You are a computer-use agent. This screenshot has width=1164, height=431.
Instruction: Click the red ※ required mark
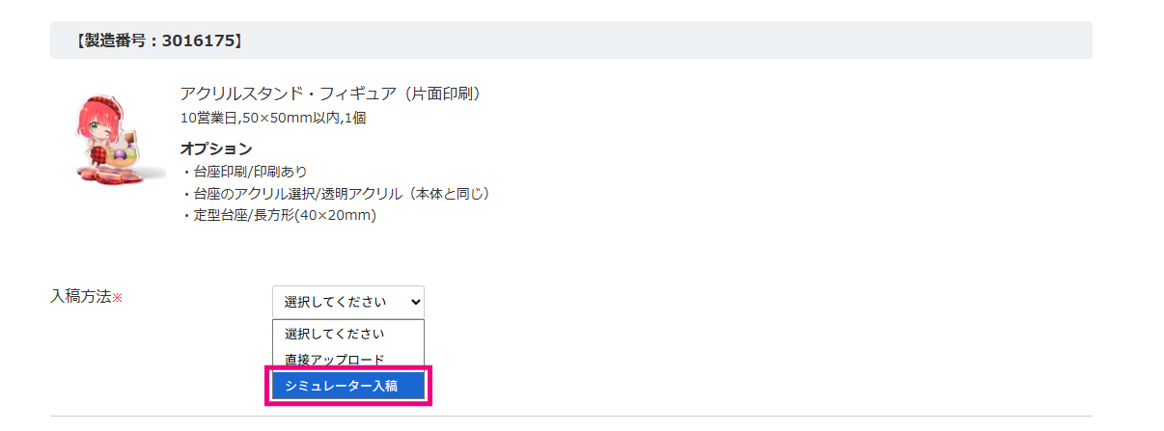pos(118,298)
